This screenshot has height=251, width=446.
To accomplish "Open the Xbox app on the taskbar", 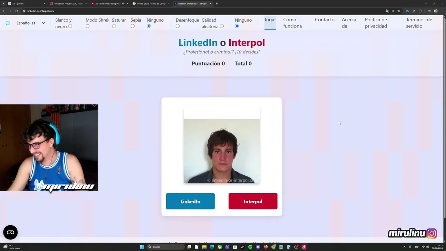I will pos(220,247).
